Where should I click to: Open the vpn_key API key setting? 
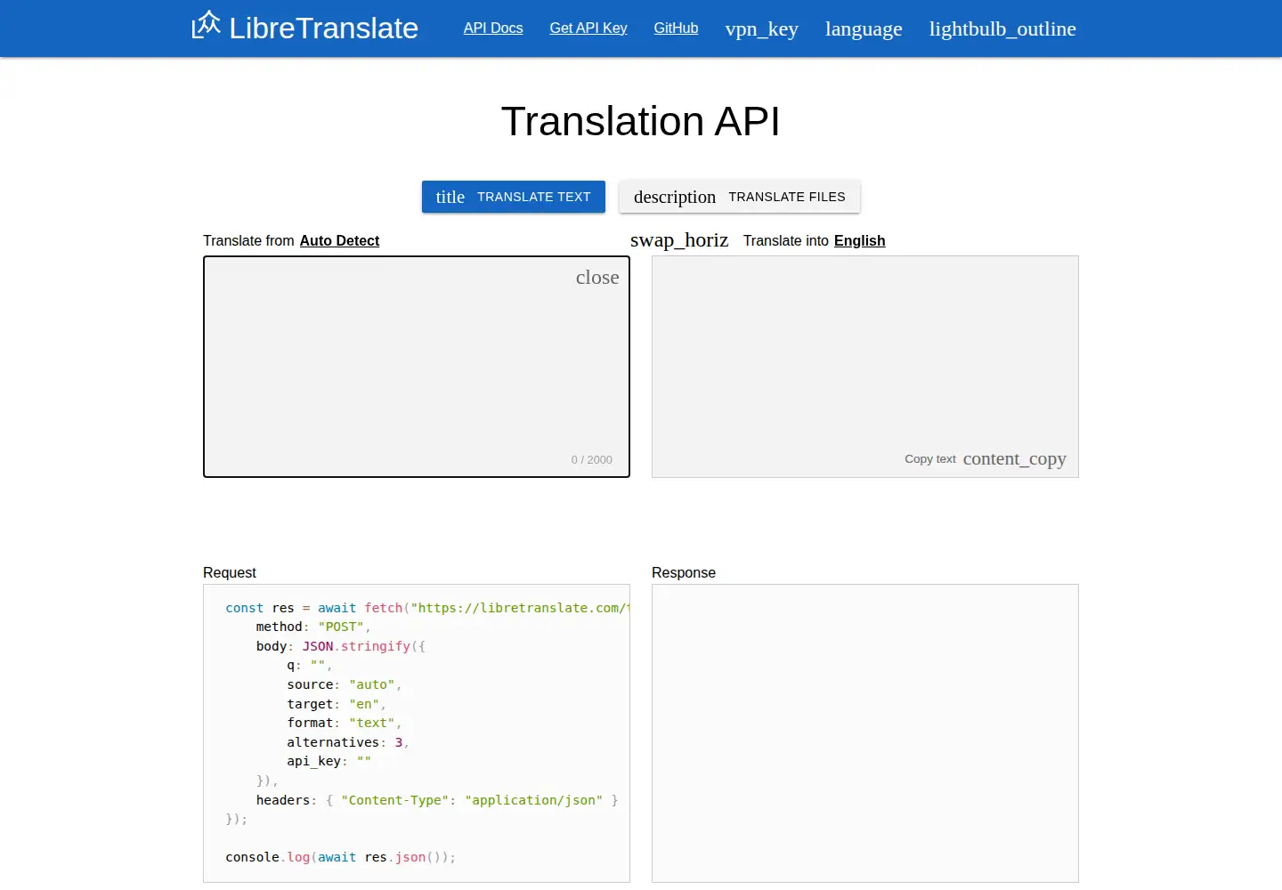tap(761, 28)
